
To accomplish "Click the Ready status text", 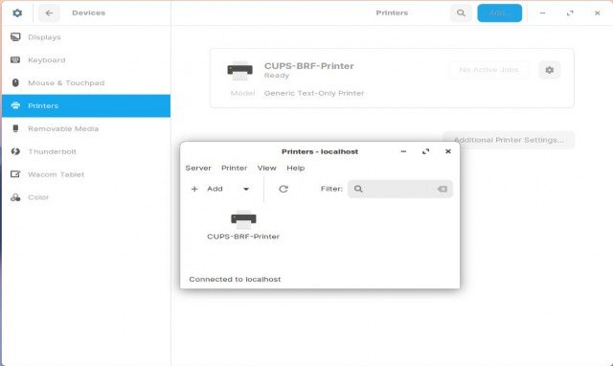I will 277,76.
